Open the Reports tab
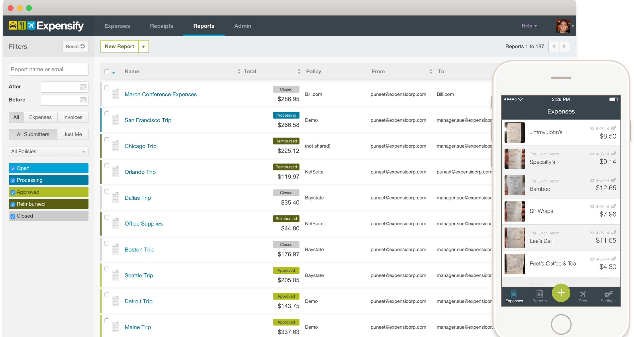Image resolution: width=634 pixels, height=337 pixels. 204,26
